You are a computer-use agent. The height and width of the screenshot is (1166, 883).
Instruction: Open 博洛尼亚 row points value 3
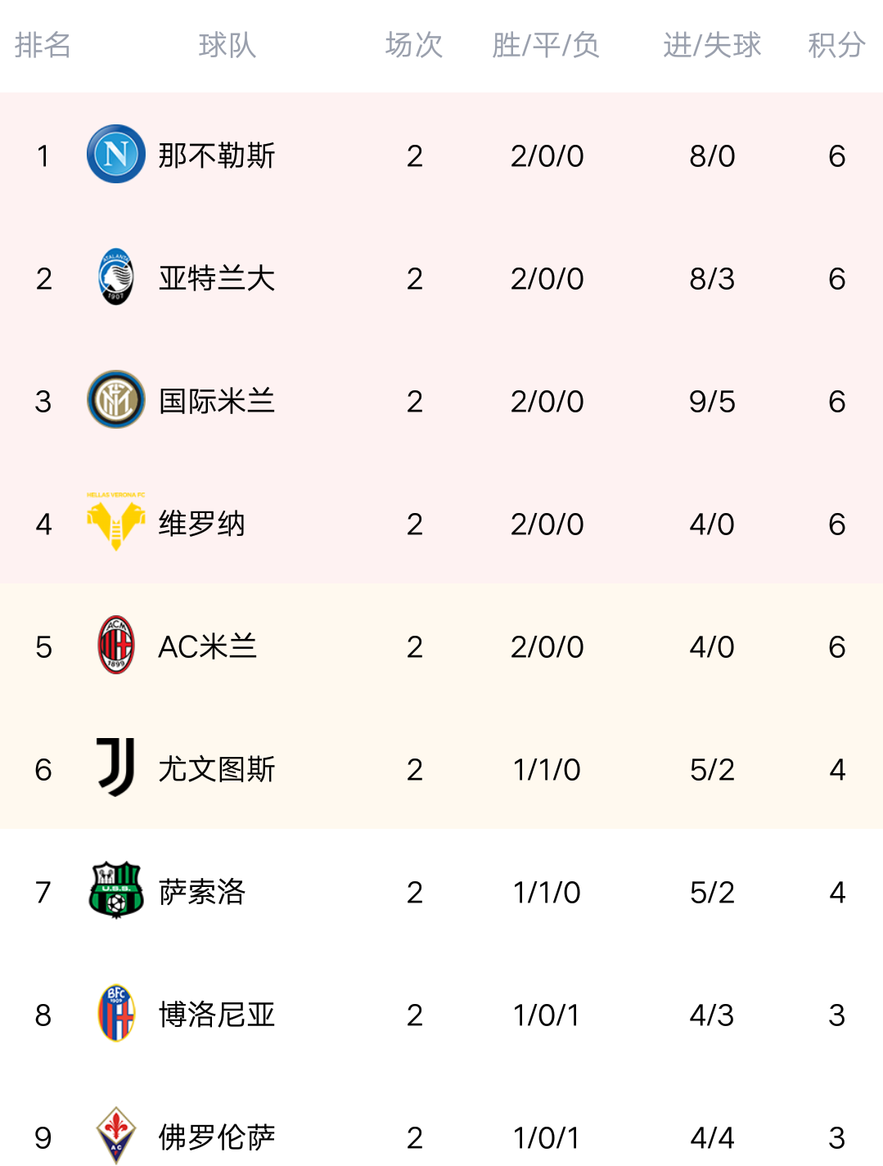tap(836, 1015)
